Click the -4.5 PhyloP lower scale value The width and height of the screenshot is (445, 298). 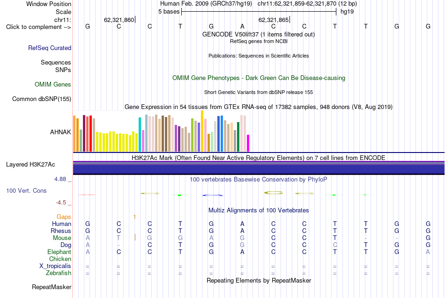(x=61, y=203)
